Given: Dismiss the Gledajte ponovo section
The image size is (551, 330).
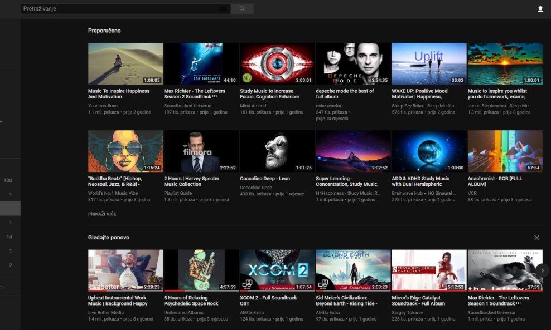Looking at the screenshot, I should 536,238.
